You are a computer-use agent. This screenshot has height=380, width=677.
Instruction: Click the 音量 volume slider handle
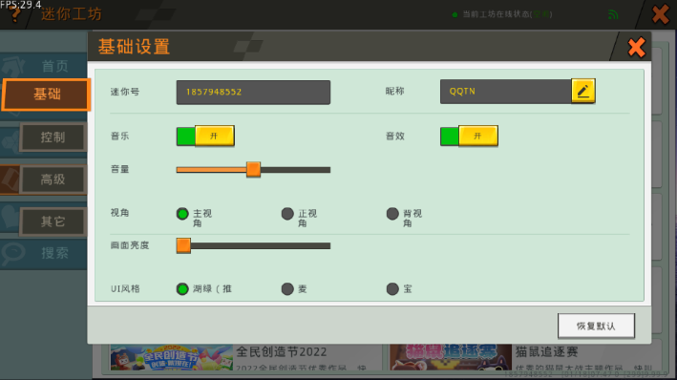253,169
